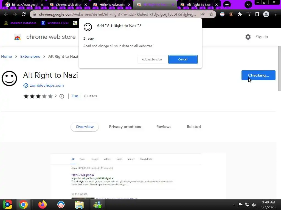Close the google.com browser tab
Image resolution: width=281 pixels, height=210 pixels.
coord(42,5)
